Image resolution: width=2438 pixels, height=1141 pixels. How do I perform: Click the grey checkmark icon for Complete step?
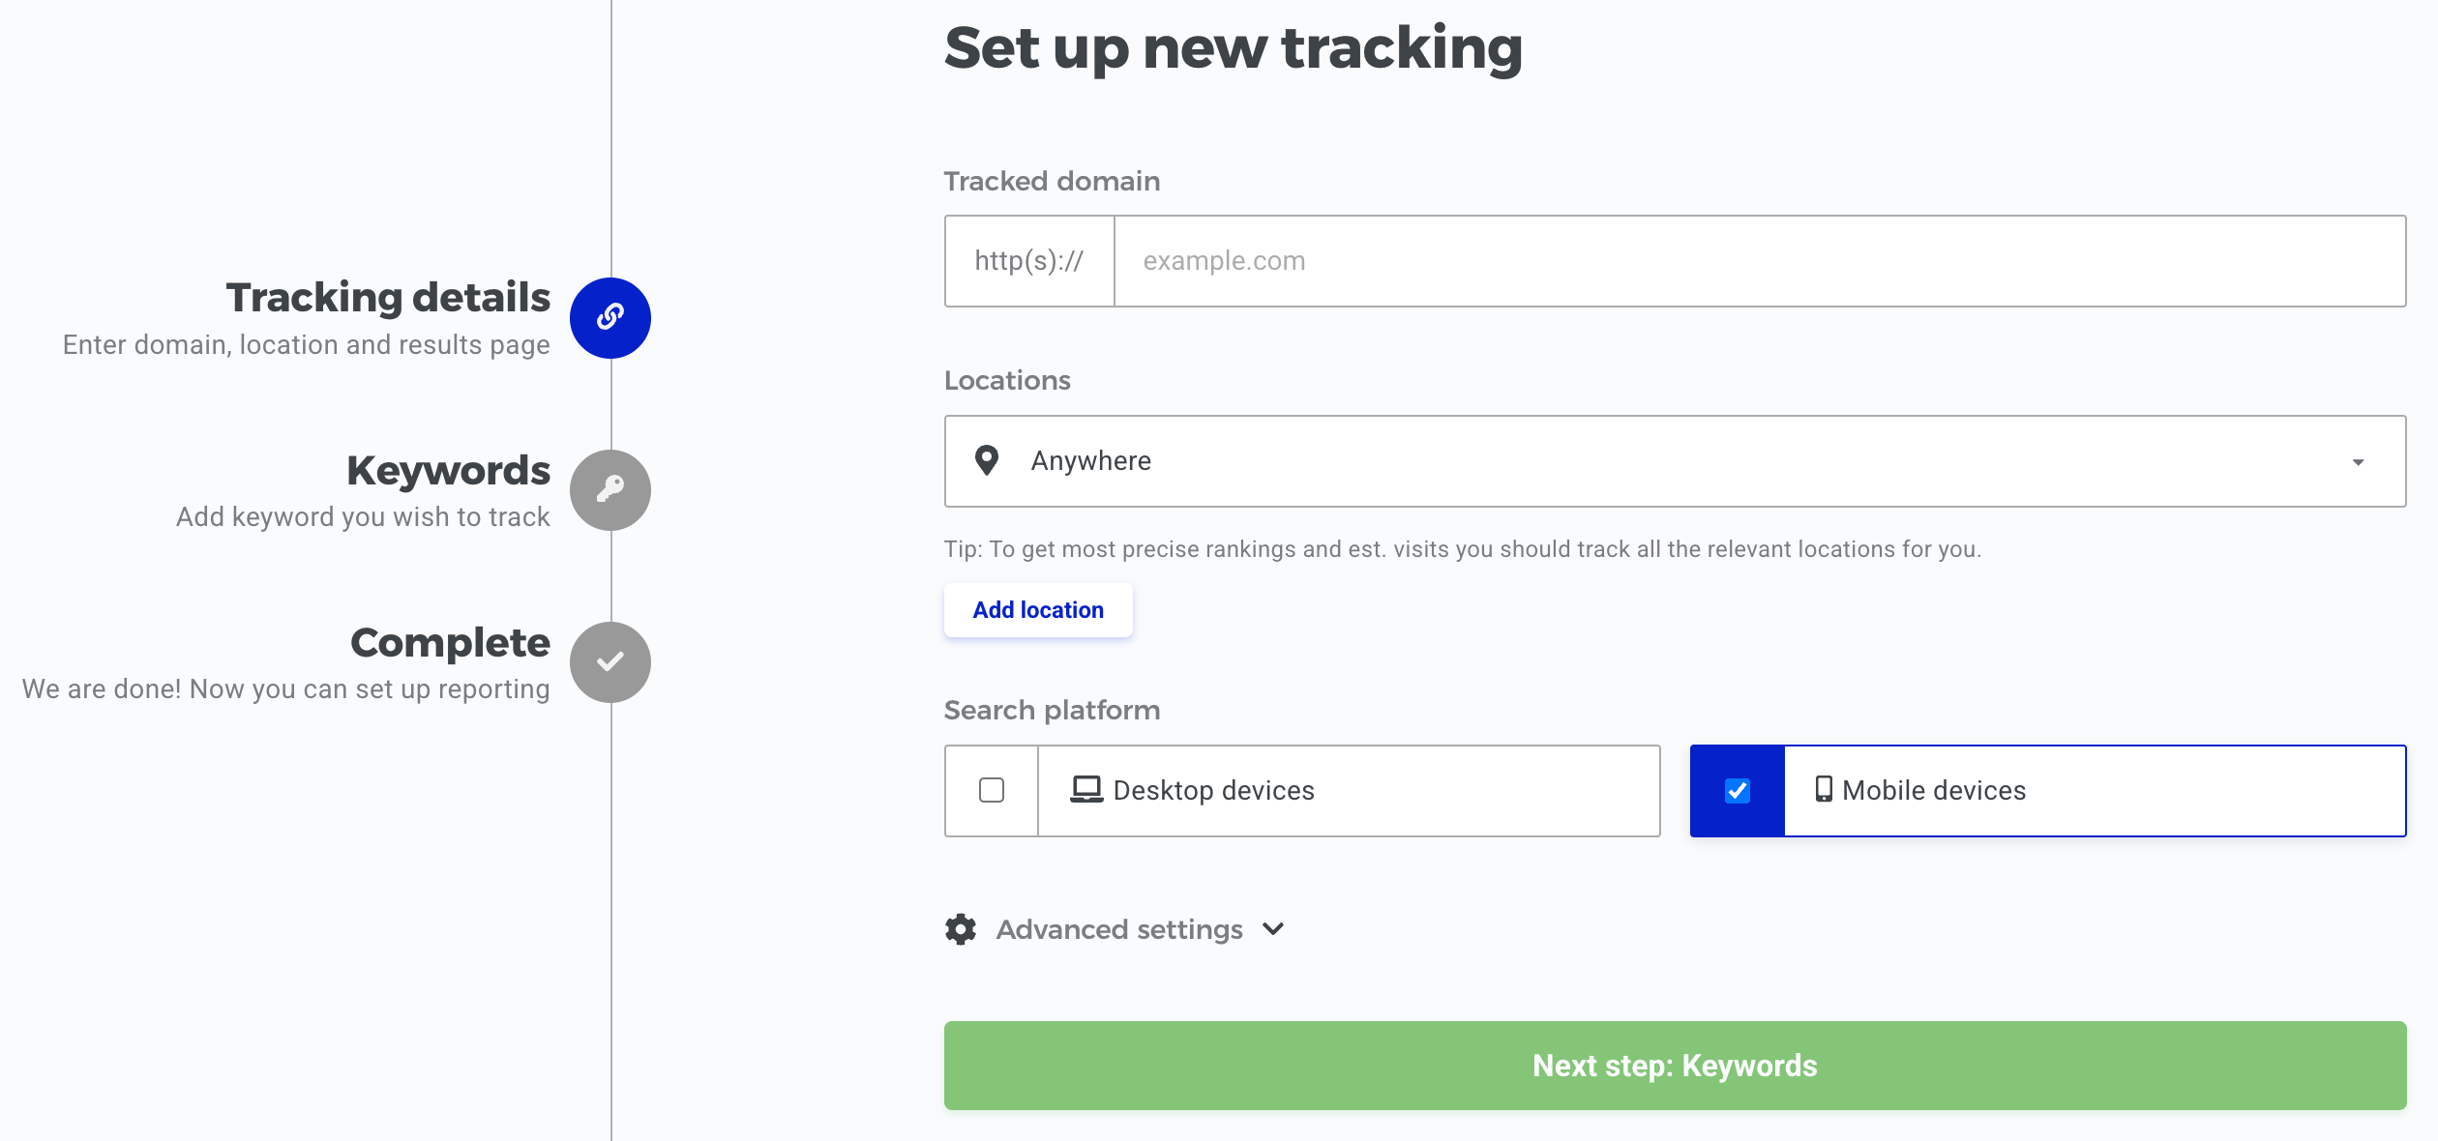pos(610,661)
